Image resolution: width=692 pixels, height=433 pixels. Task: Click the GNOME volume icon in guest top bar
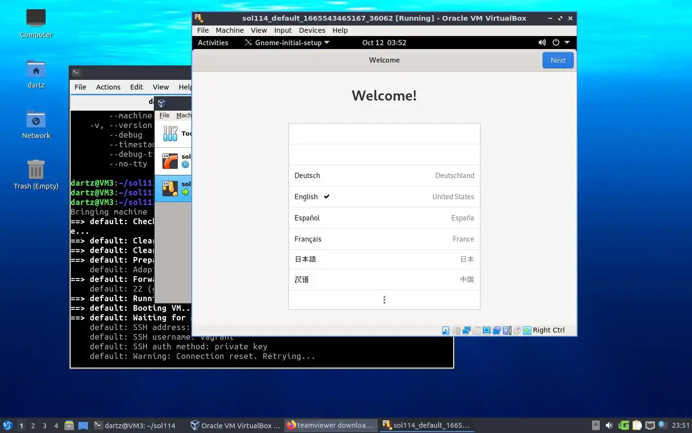542,42
